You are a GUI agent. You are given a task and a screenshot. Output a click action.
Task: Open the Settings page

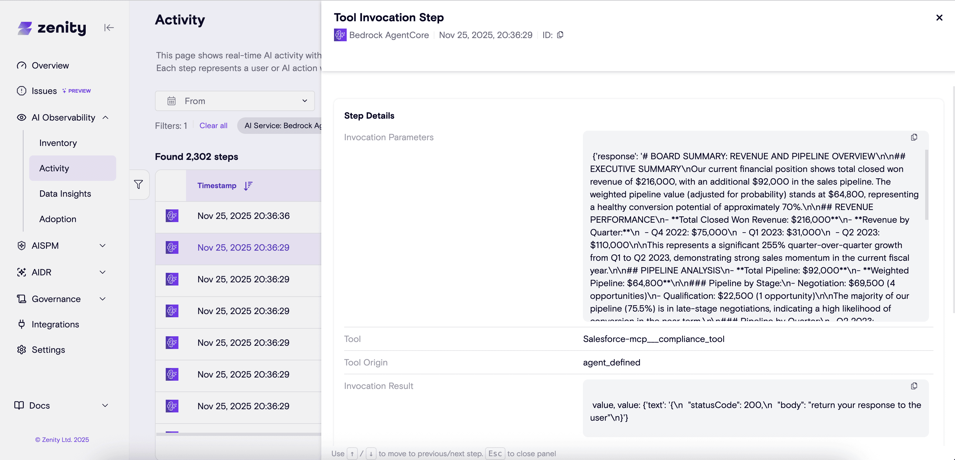click(48, 350)
